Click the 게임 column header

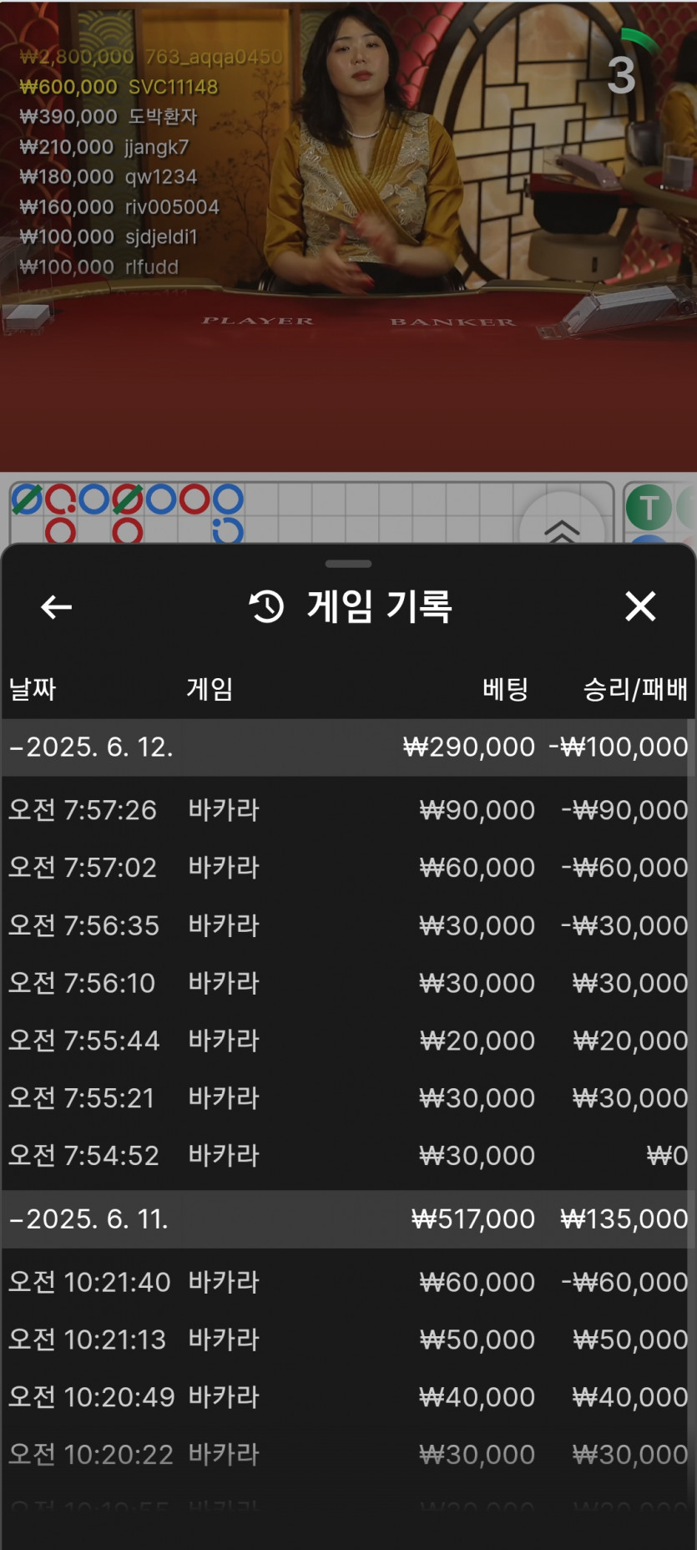coord(210,689)
